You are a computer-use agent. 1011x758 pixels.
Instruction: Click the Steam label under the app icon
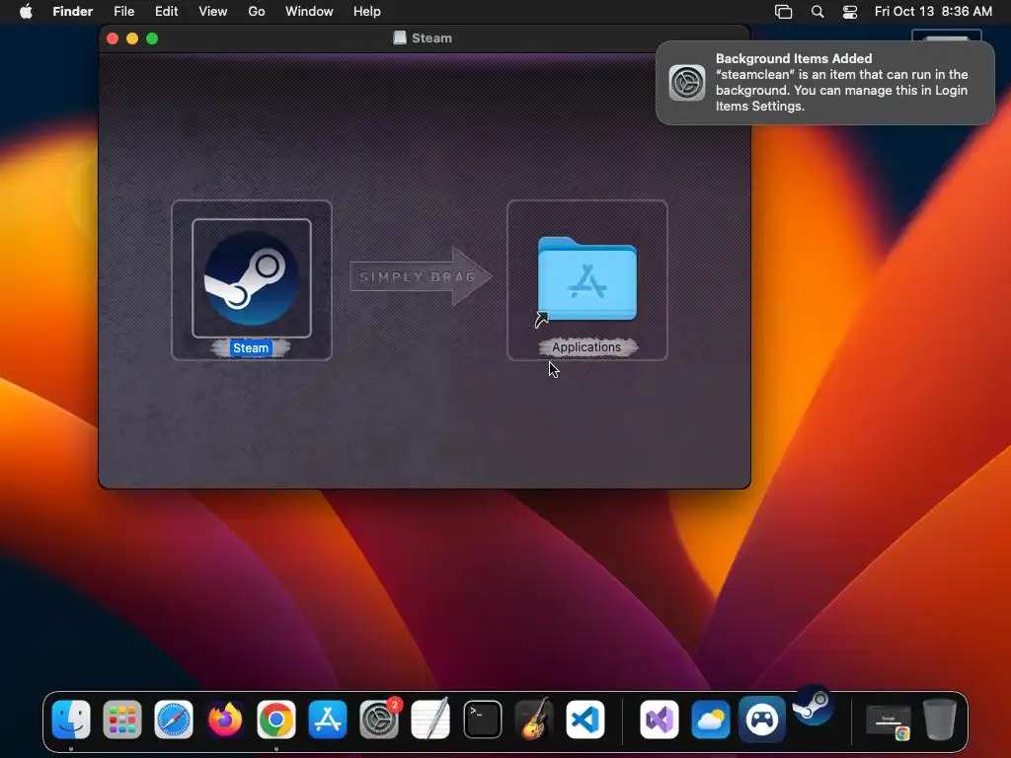click(x=251, y=348)
